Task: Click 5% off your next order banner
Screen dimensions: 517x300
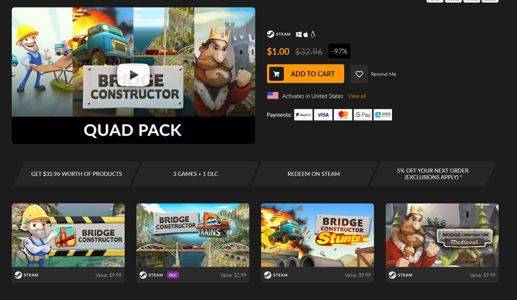Action: click(x=433, y=174)
